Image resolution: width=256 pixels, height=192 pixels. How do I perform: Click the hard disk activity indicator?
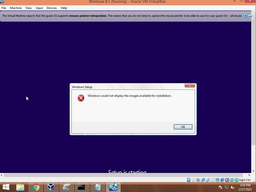pyautogui.click(x=188, y=180)
